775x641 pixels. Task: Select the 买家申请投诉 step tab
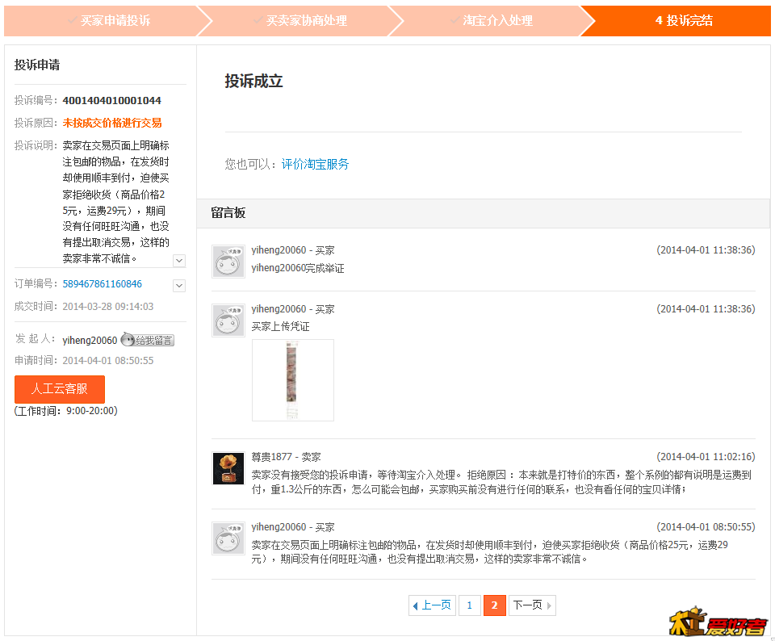(109, 21)
